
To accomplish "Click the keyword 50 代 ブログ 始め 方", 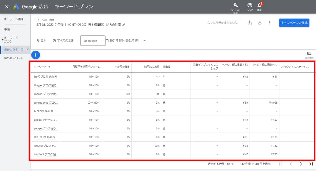I will click(45, 77).
